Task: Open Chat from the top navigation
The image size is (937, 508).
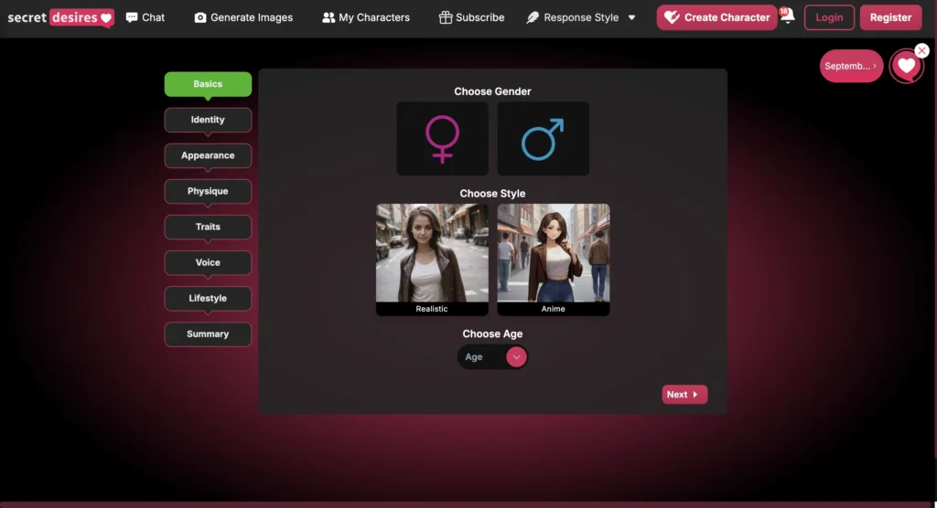Action: pos(145,17)
